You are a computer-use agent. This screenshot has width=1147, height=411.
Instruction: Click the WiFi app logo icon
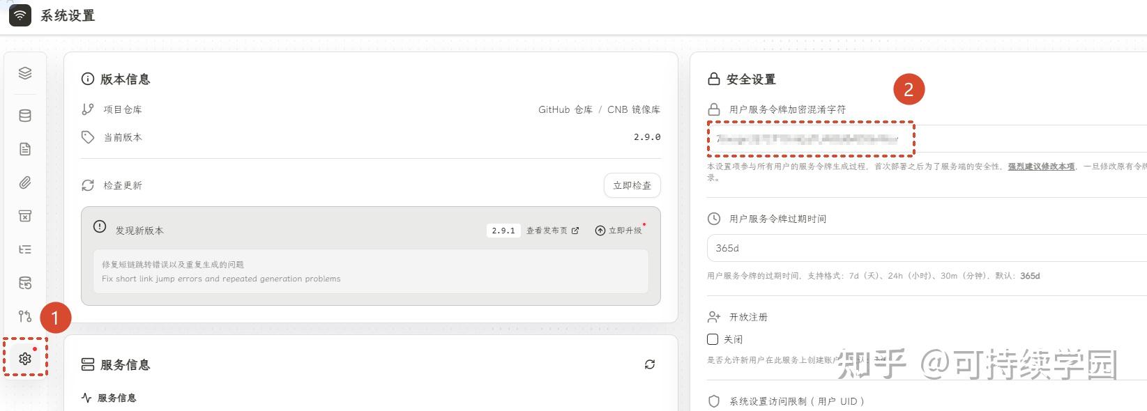pos(20,15)
